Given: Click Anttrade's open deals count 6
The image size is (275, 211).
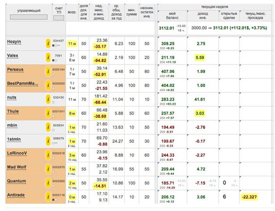Looking at the screenshot, I should pyautogui.click(x=224, y=197).
